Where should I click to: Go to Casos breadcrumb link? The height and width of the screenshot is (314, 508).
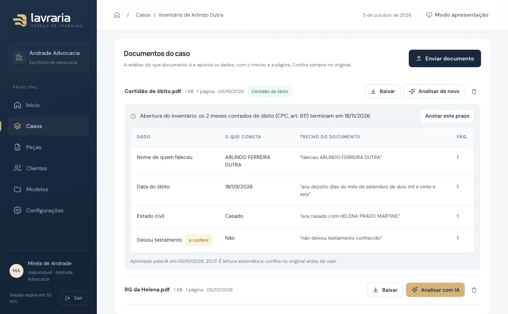pyautogui.click(x=143, y=15)
